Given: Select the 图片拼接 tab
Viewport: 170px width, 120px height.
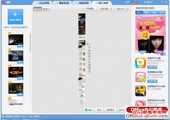Looking at the screenshot, I should click(102, 3).
